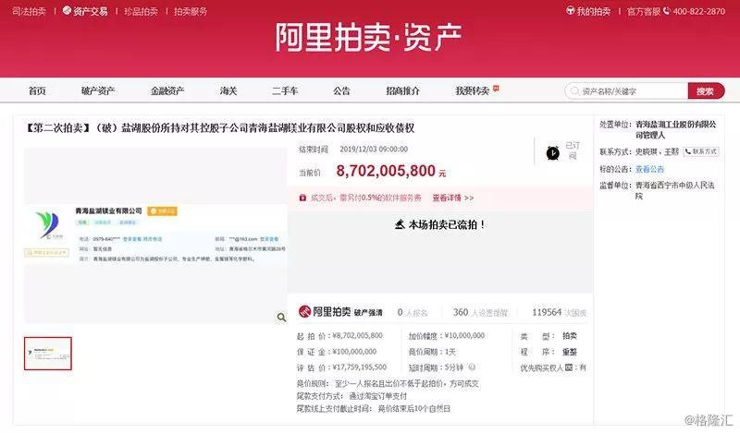Viewport: 740px width, 433px height.
Task: Focus the 资产名称/关键字 search field
Action: pos(626,90)
